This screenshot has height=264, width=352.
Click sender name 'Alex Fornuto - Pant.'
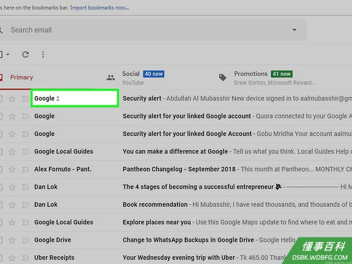(63, 169)
